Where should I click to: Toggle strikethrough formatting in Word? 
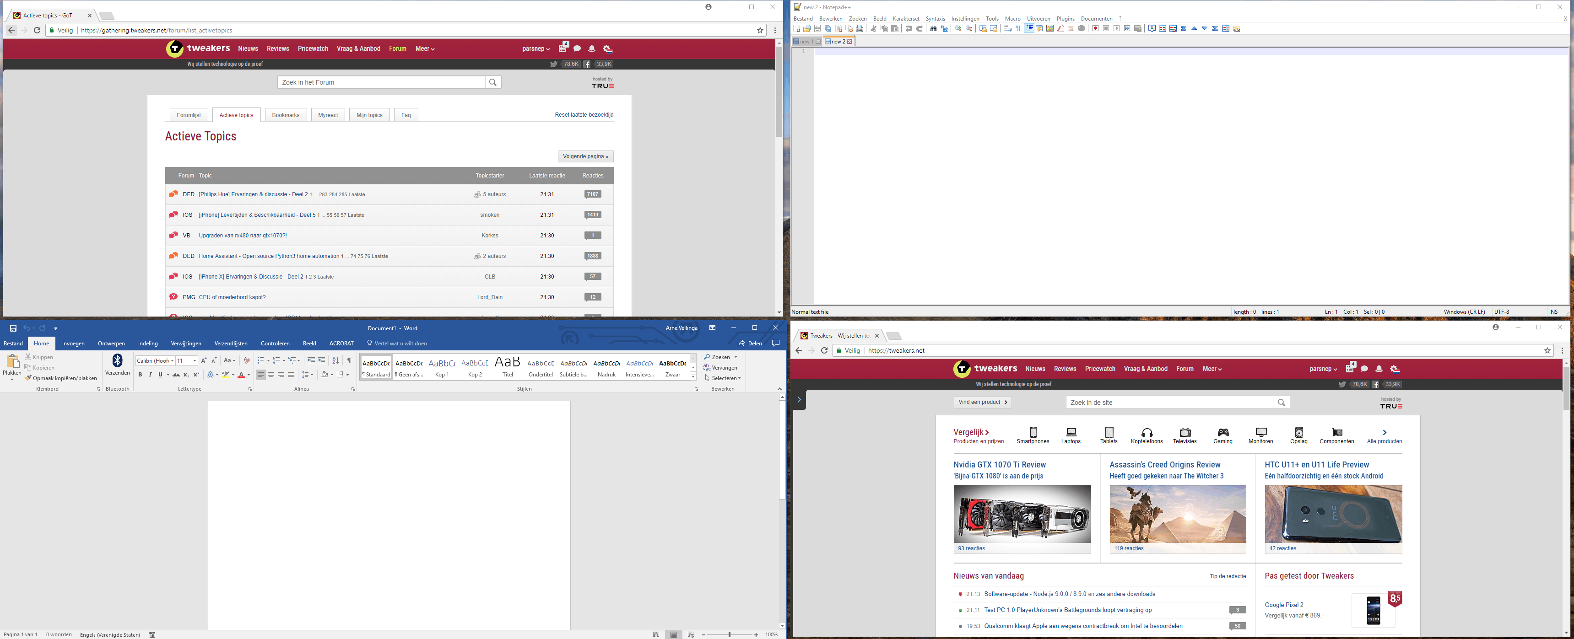[176, 375]
